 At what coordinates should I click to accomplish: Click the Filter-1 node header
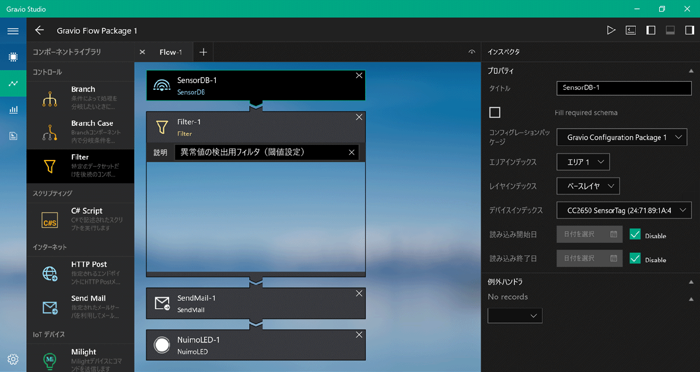(x=256, y=127)
